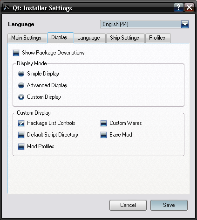Click the Display Mode group title
Viewport: 197px width, 220px height.
pos(32,63)
